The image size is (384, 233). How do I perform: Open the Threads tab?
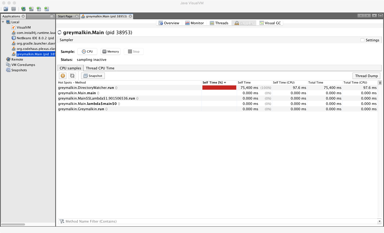click(x=219, y=23)
